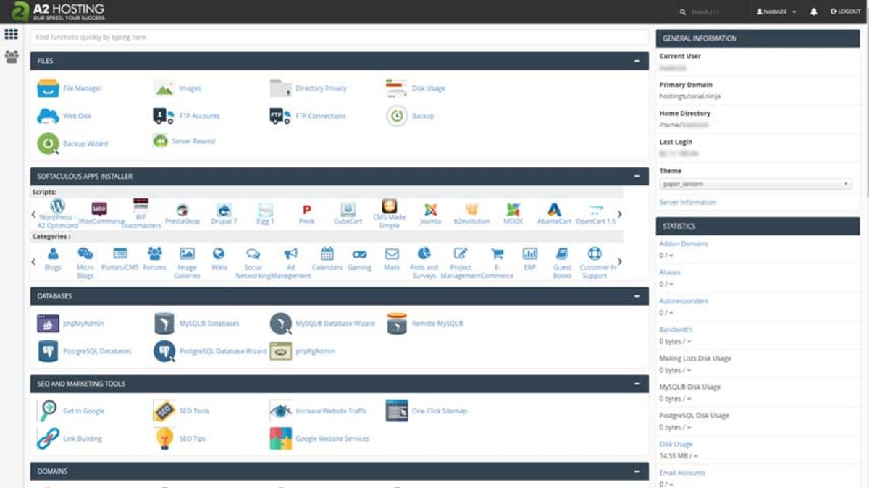Launch the Backup Wizard icon
Viewport: 869px width, 488px height.
point(49,143)
